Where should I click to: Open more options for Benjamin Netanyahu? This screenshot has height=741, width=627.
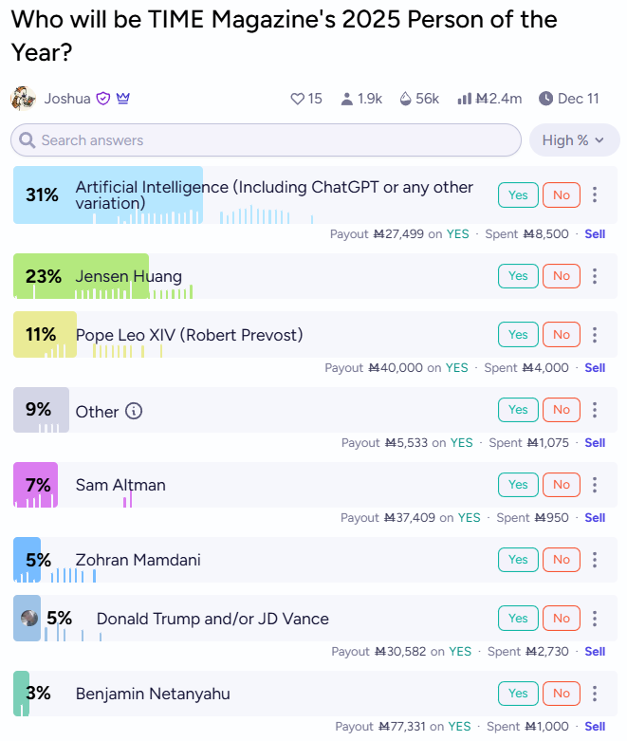click(595, 694)
